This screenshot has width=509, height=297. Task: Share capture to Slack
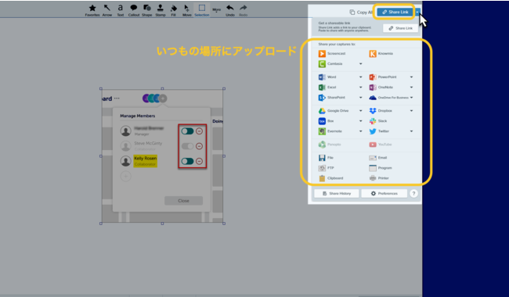378,121
